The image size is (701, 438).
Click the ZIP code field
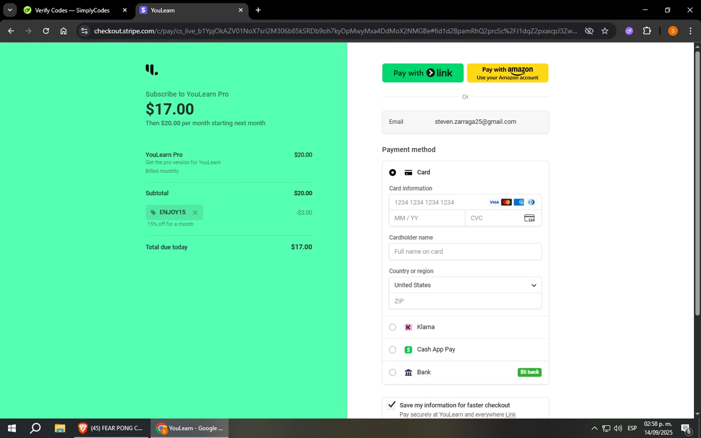pos(465,301)
